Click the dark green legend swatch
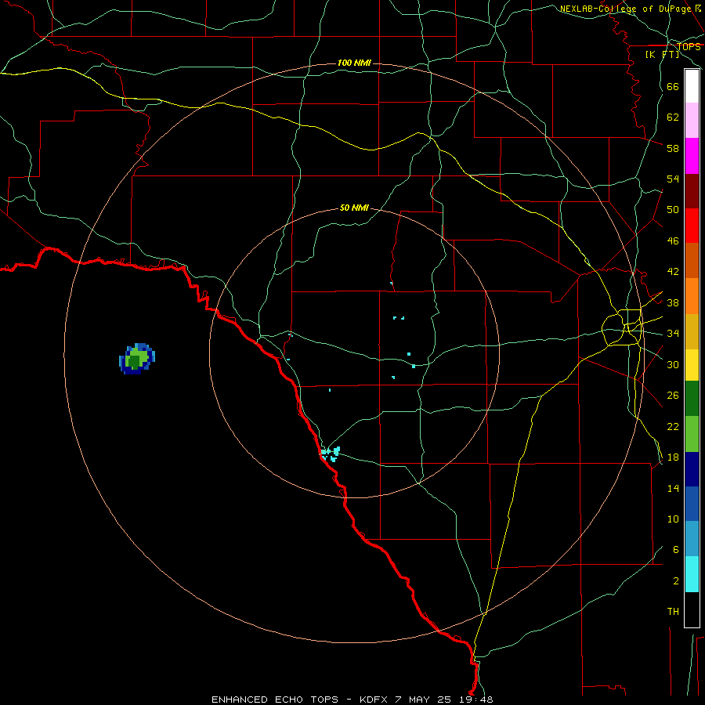The height and width of the screenshot is (705, 705). coord(692,399)
